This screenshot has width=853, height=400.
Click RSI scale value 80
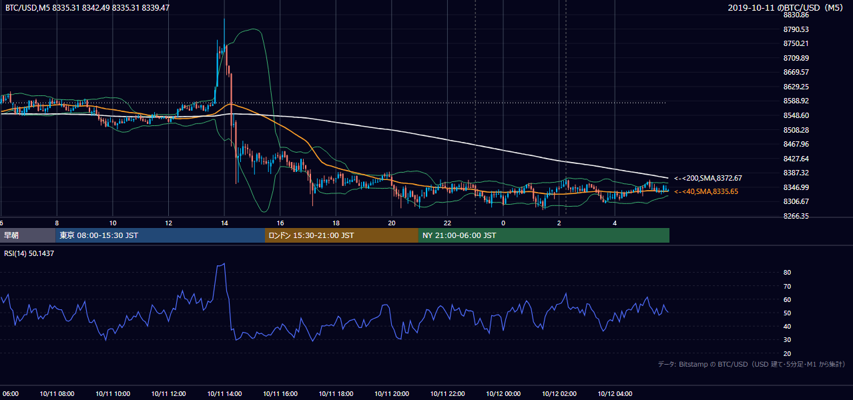point(787,273)
